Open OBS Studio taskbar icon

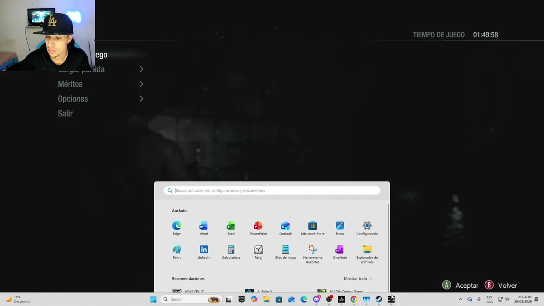(329, 299)
